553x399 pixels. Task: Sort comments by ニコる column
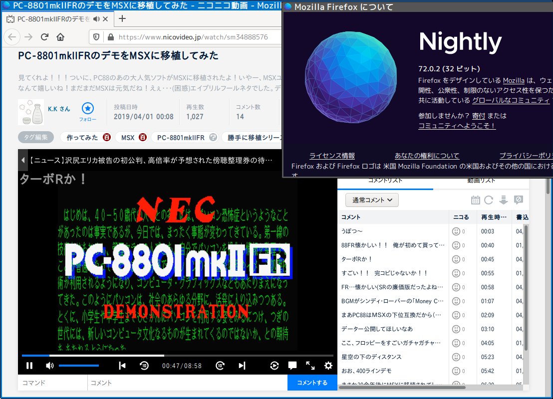tap(462, 217)
